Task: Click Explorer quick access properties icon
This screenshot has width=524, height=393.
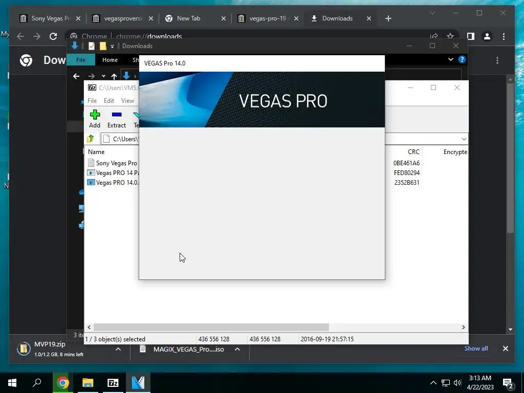Action: coord(92,46)
